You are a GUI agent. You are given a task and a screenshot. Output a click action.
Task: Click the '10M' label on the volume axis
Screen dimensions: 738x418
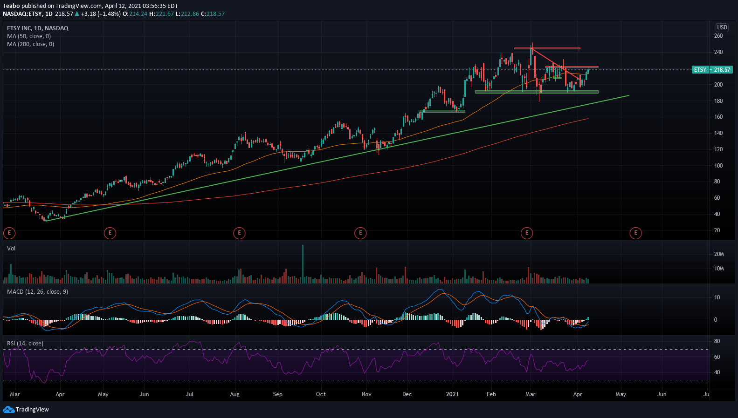719,269
